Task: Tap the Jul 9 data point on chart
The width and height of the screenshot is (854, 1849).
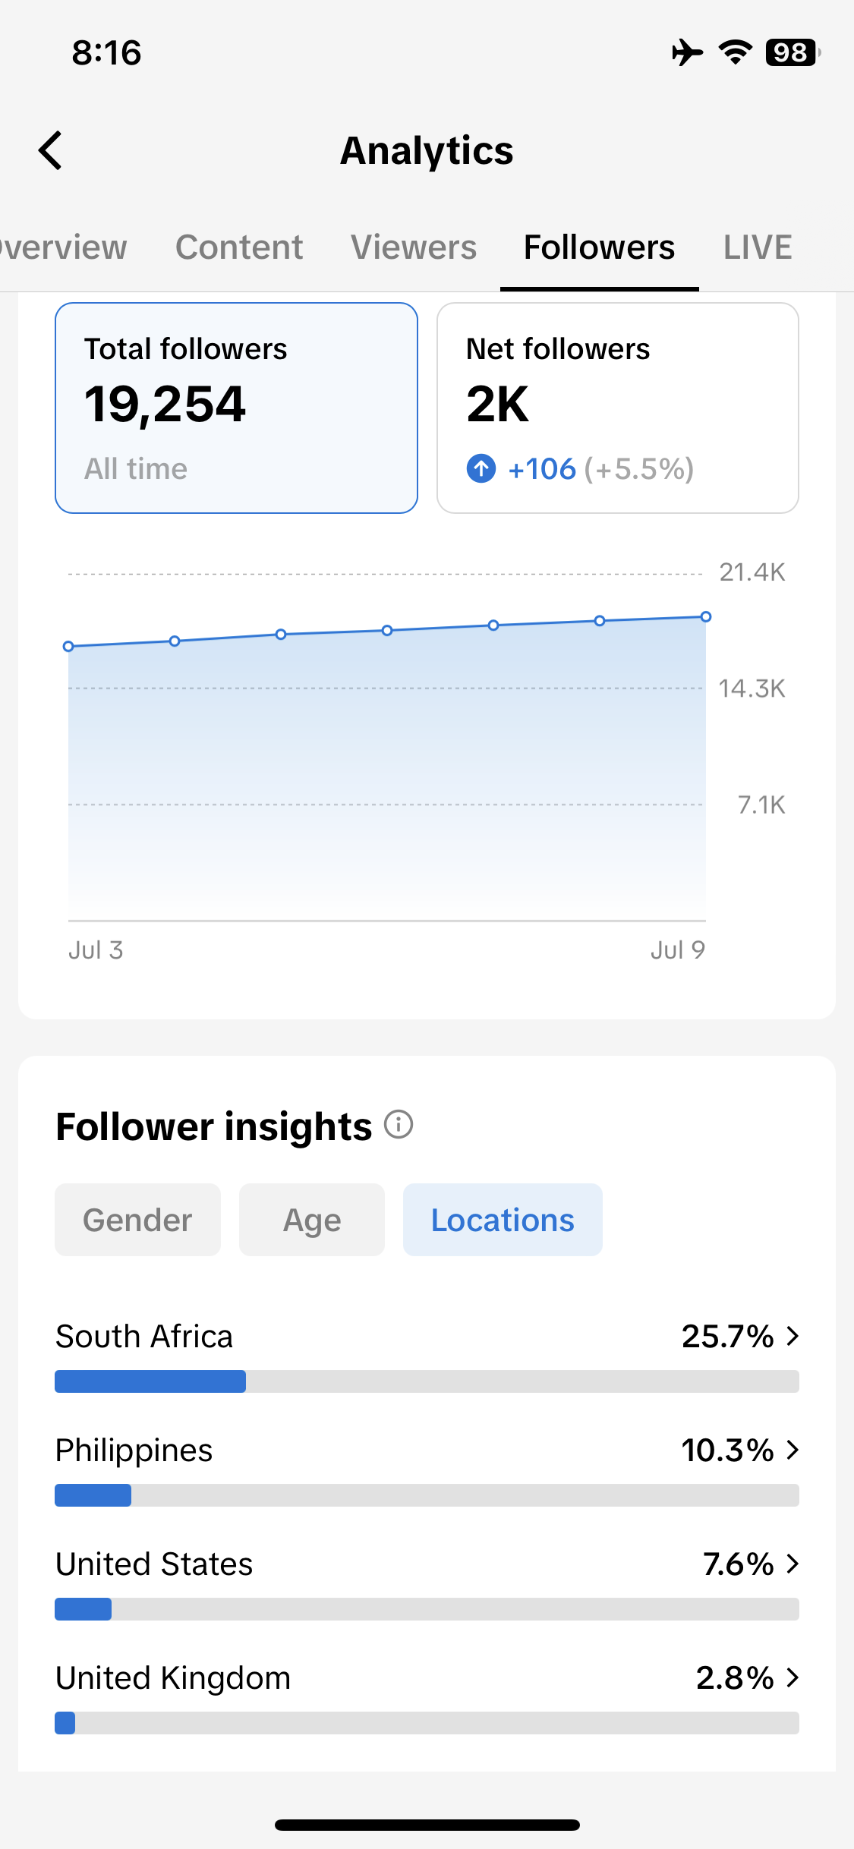Action: [x=706, y=616]
